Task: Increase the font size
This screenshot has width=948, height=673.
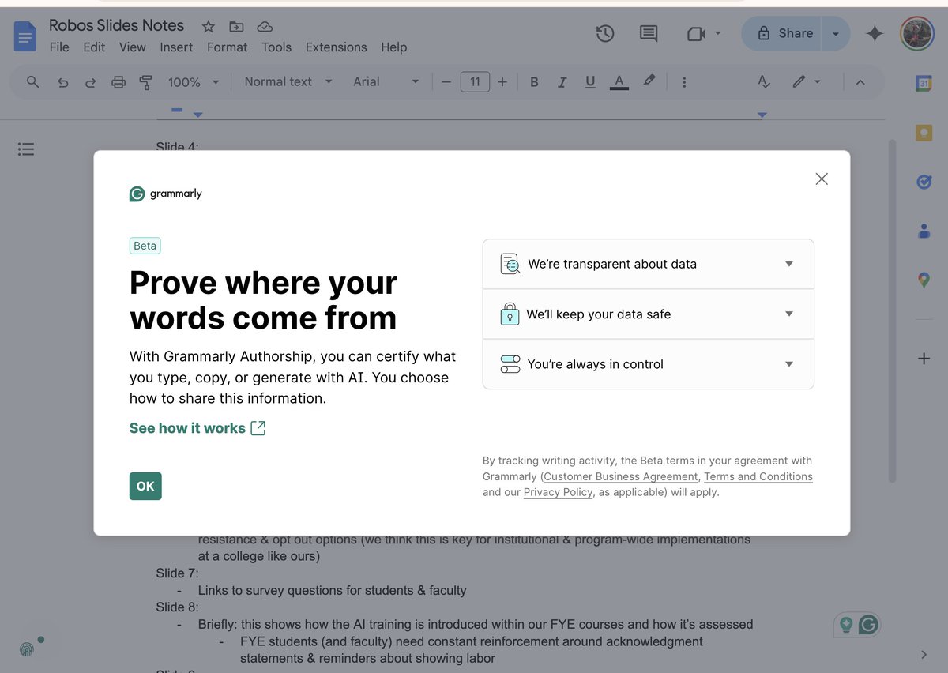Action: point(502,81)
